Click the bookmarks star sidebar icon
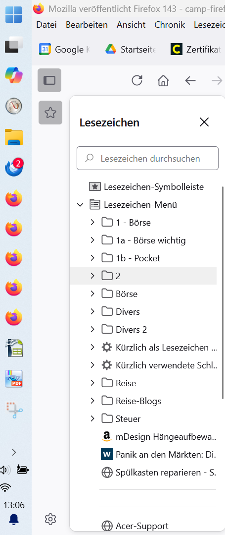 [x=50, y=113]
